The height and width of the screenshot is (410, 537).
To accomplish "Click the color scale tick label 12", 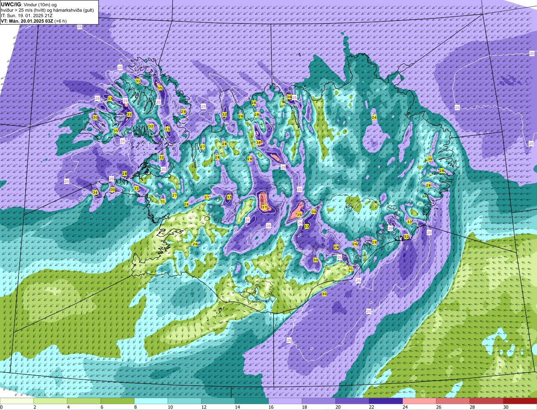I will (x=203, y=407).
